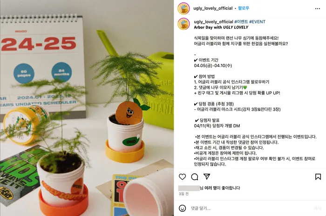View who liked via 여러 명 link

[x=210, y=188]
